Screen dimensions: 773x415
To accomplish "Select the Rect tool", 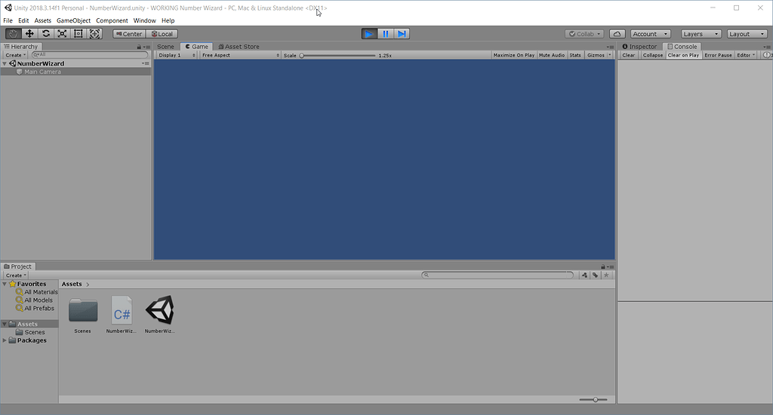I will coord(79,33).
